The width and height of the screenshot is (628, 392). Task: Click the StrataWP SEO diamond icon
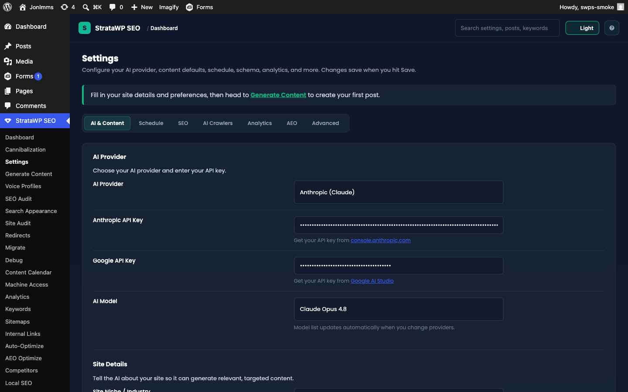tap(8, 121)
